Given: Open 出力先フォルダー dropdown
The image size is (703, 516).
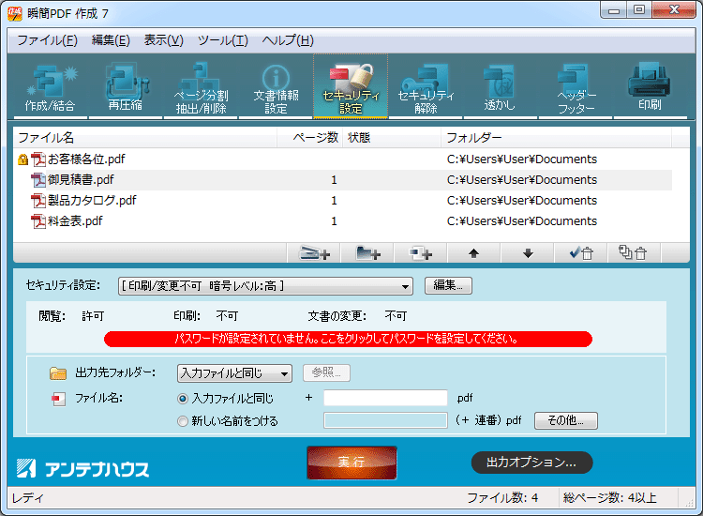Looking at the screenshot, I should pyautogui.click(x=234, y=372).
